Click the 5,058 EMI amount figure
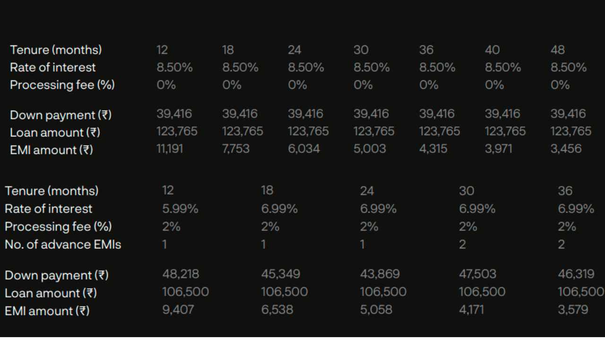Screen dimensions: 605x340 376,310
